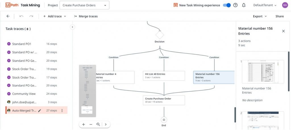Screen dimensions: 291x130
Task: Open Auto-Merged trace three-dot menu
Action: click(x=62, y=110)
